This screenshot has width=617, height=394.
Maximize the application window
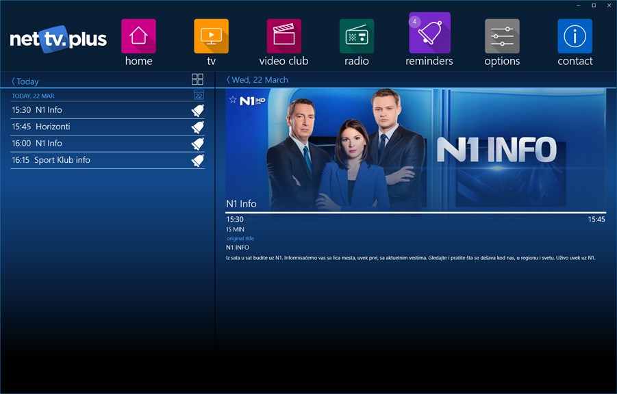pyautogui.click(x=594, y=5)
